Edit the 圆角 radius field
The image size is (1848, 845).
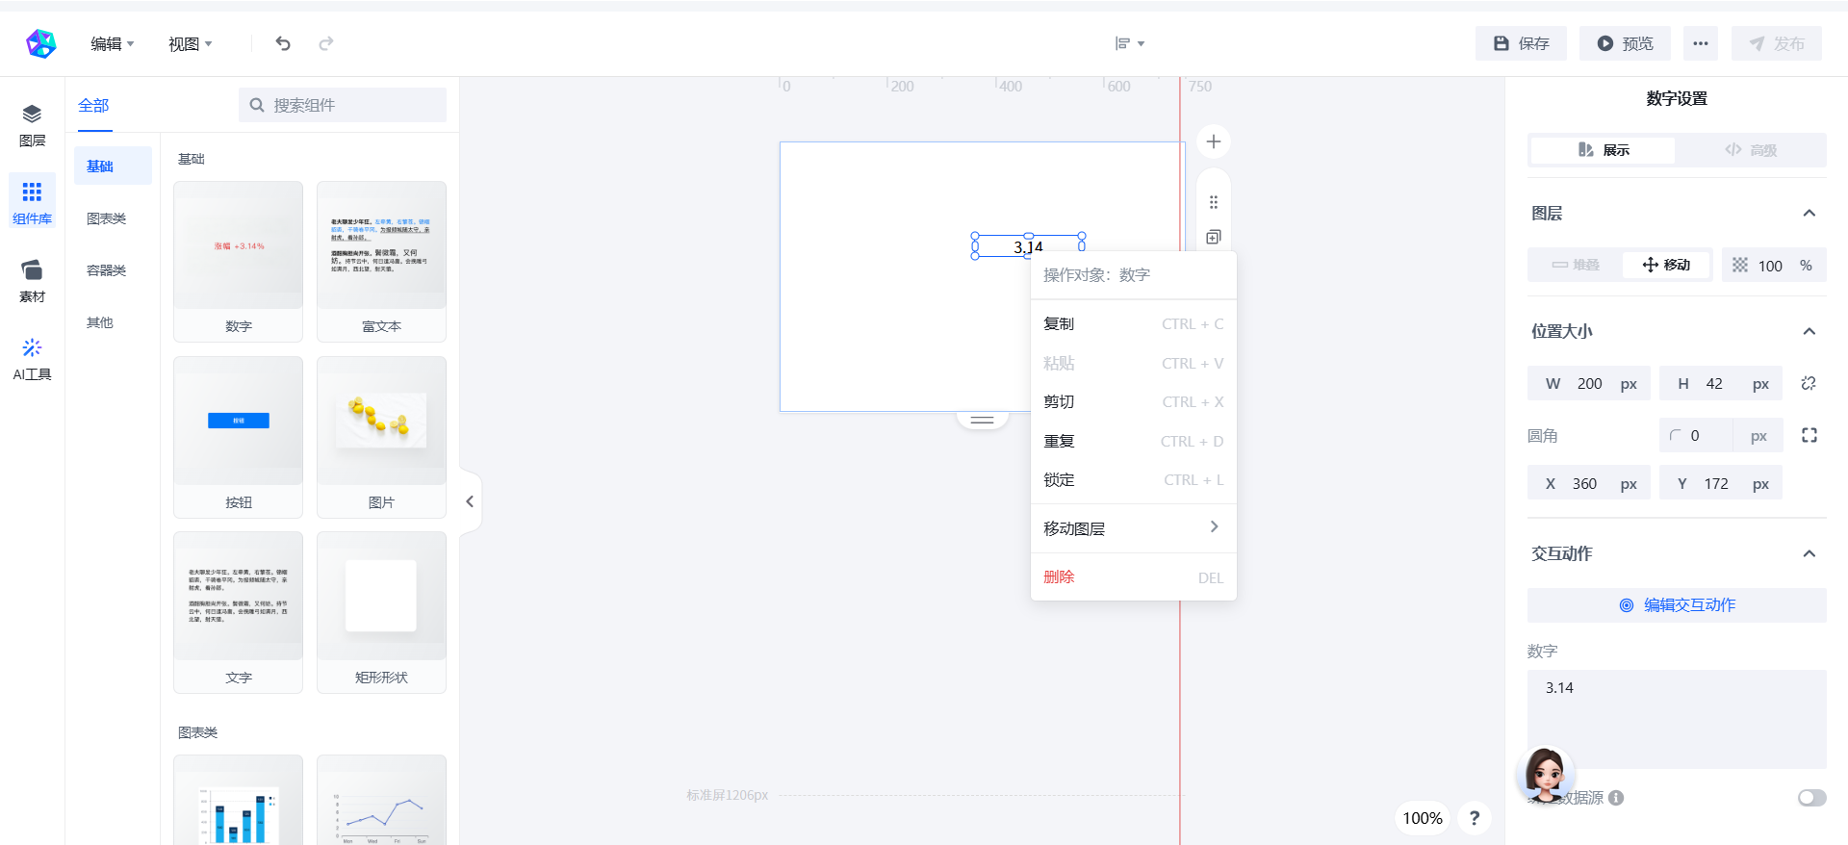[1721, 436]
